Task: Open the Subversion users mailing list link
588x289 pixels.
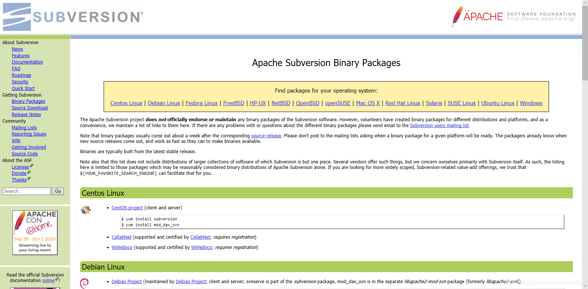Action: pyautogui.click(x=440, y=126)
